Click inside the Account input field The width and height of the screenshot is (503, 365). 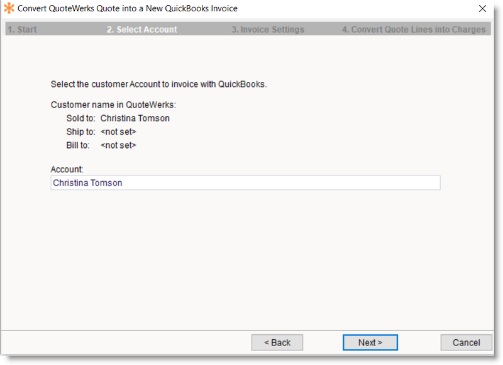245,182
